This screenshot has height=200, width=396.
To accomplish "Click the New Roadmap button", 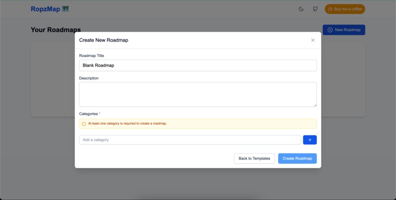I will [344, 30].
